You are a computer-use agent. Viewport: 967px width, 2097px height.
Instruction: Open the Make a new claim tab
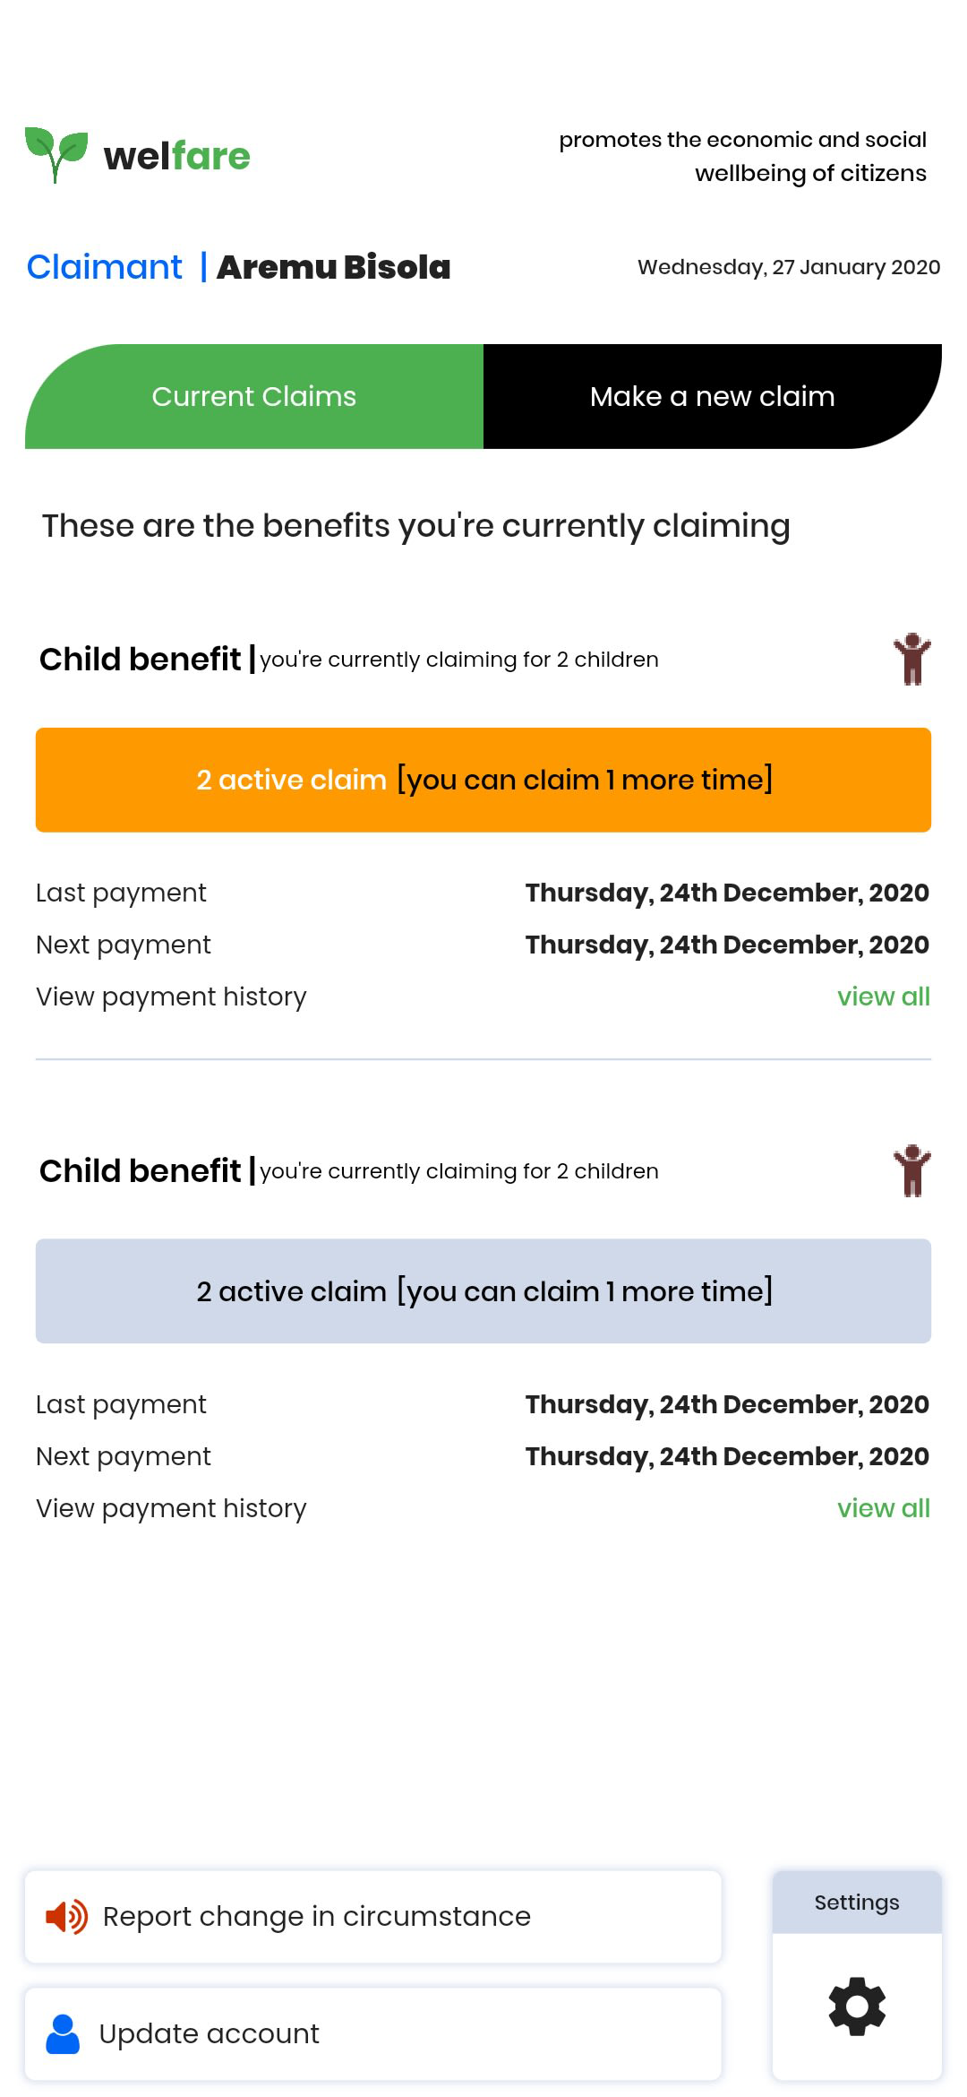[x=713, y=397]
